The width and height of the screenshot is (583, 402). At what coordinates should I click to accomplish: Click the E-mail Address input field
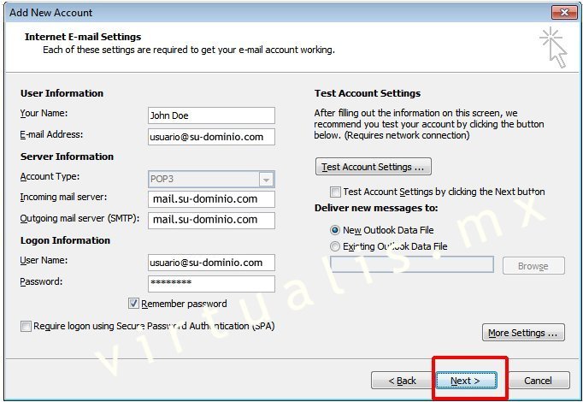pyautogui.click(x=211, y=137)
